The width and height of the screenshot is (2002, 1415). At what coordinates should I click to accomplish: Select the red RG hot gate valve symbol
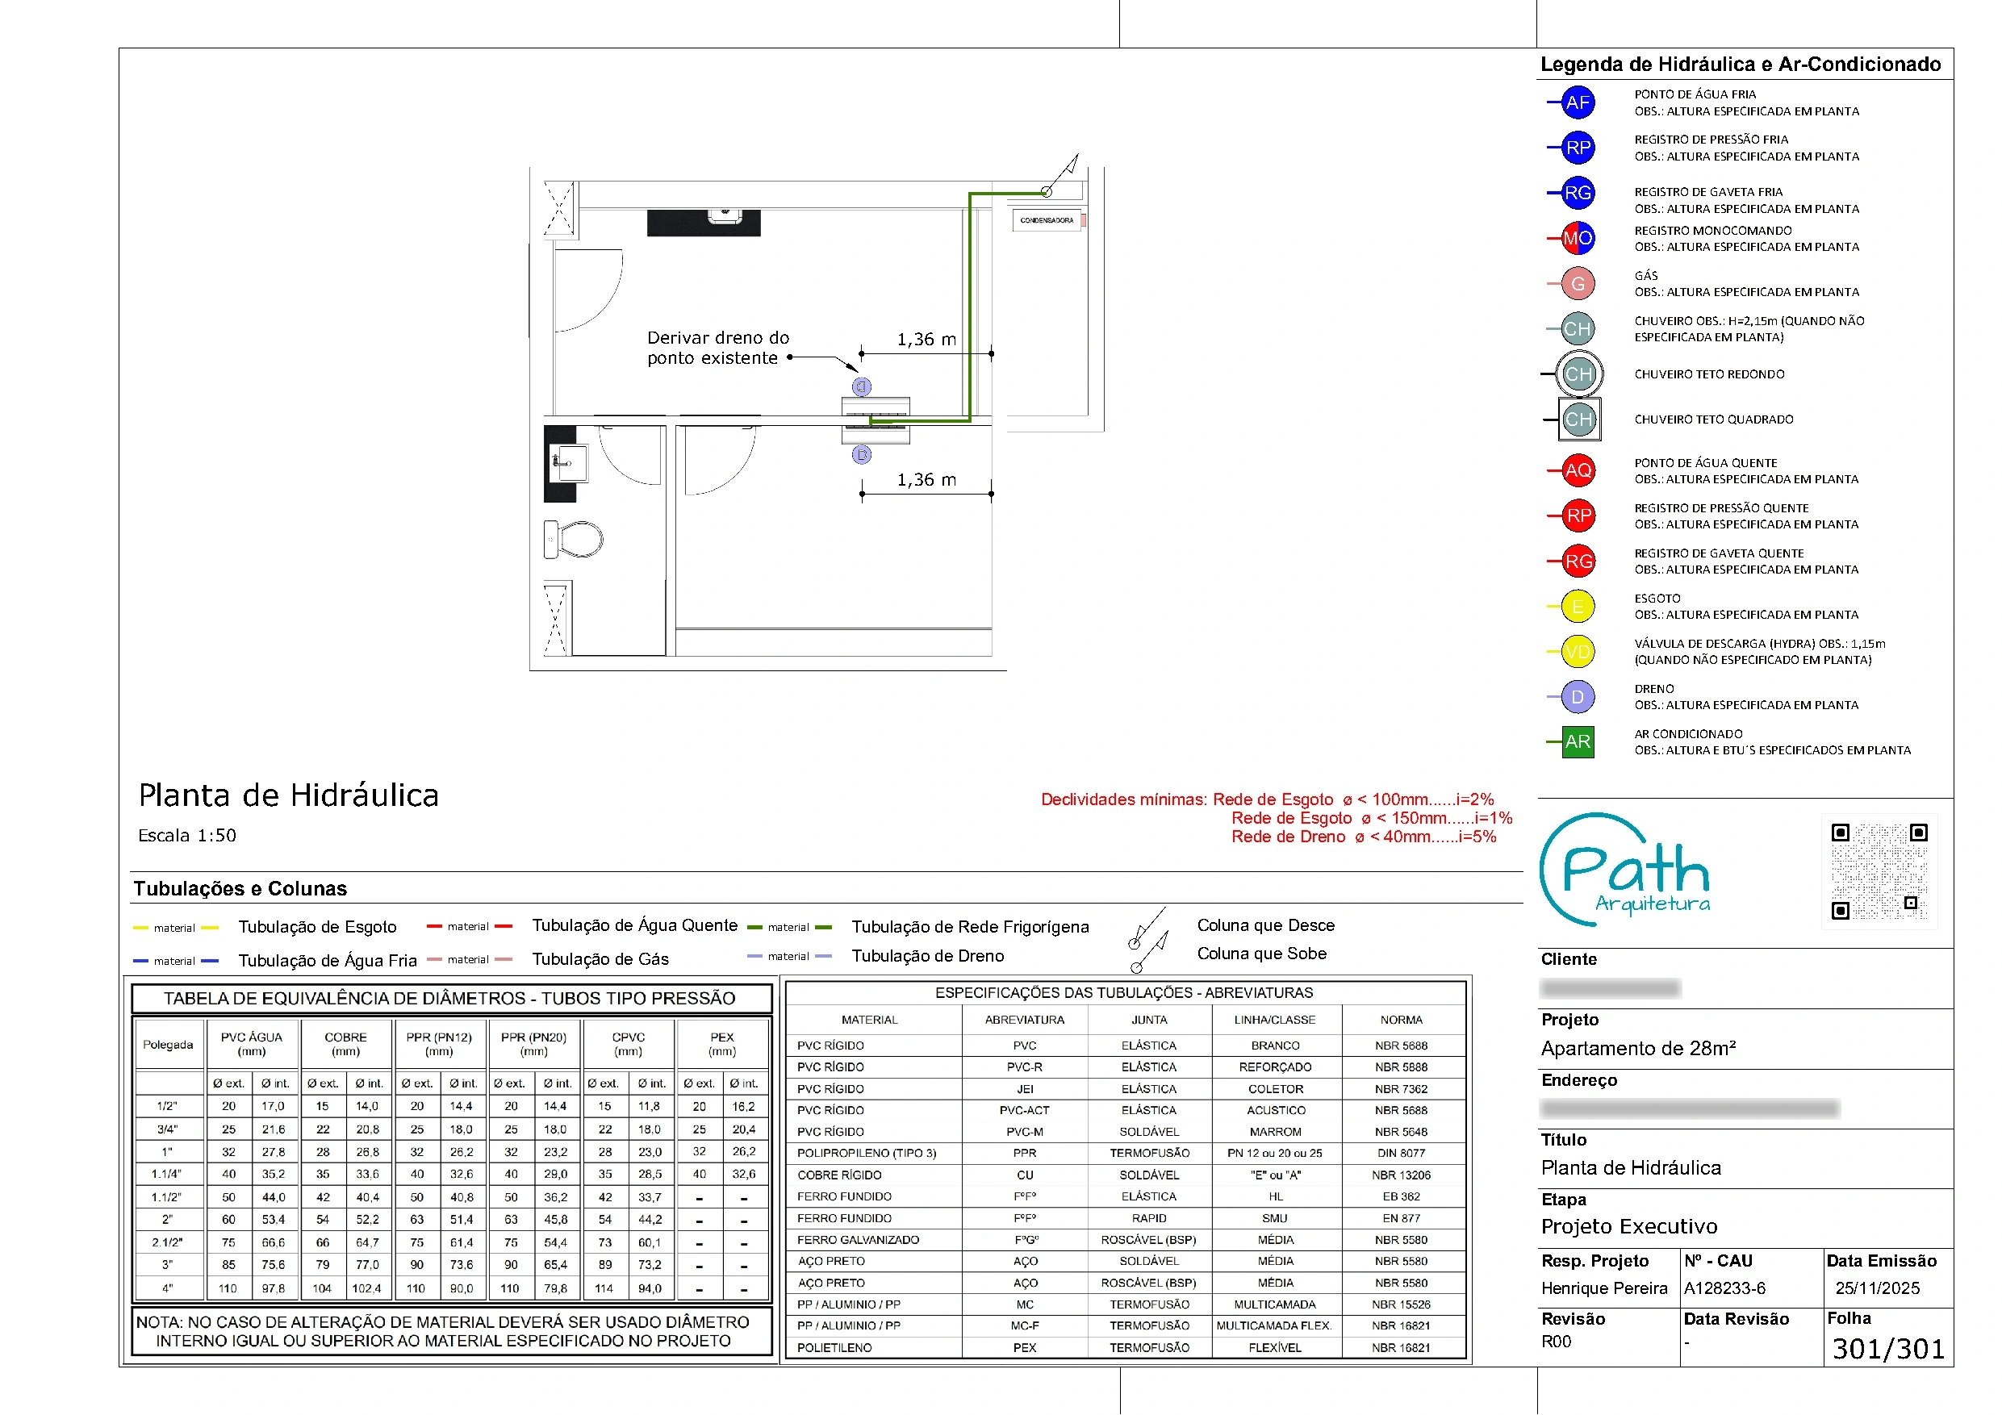pos(1577,561)
